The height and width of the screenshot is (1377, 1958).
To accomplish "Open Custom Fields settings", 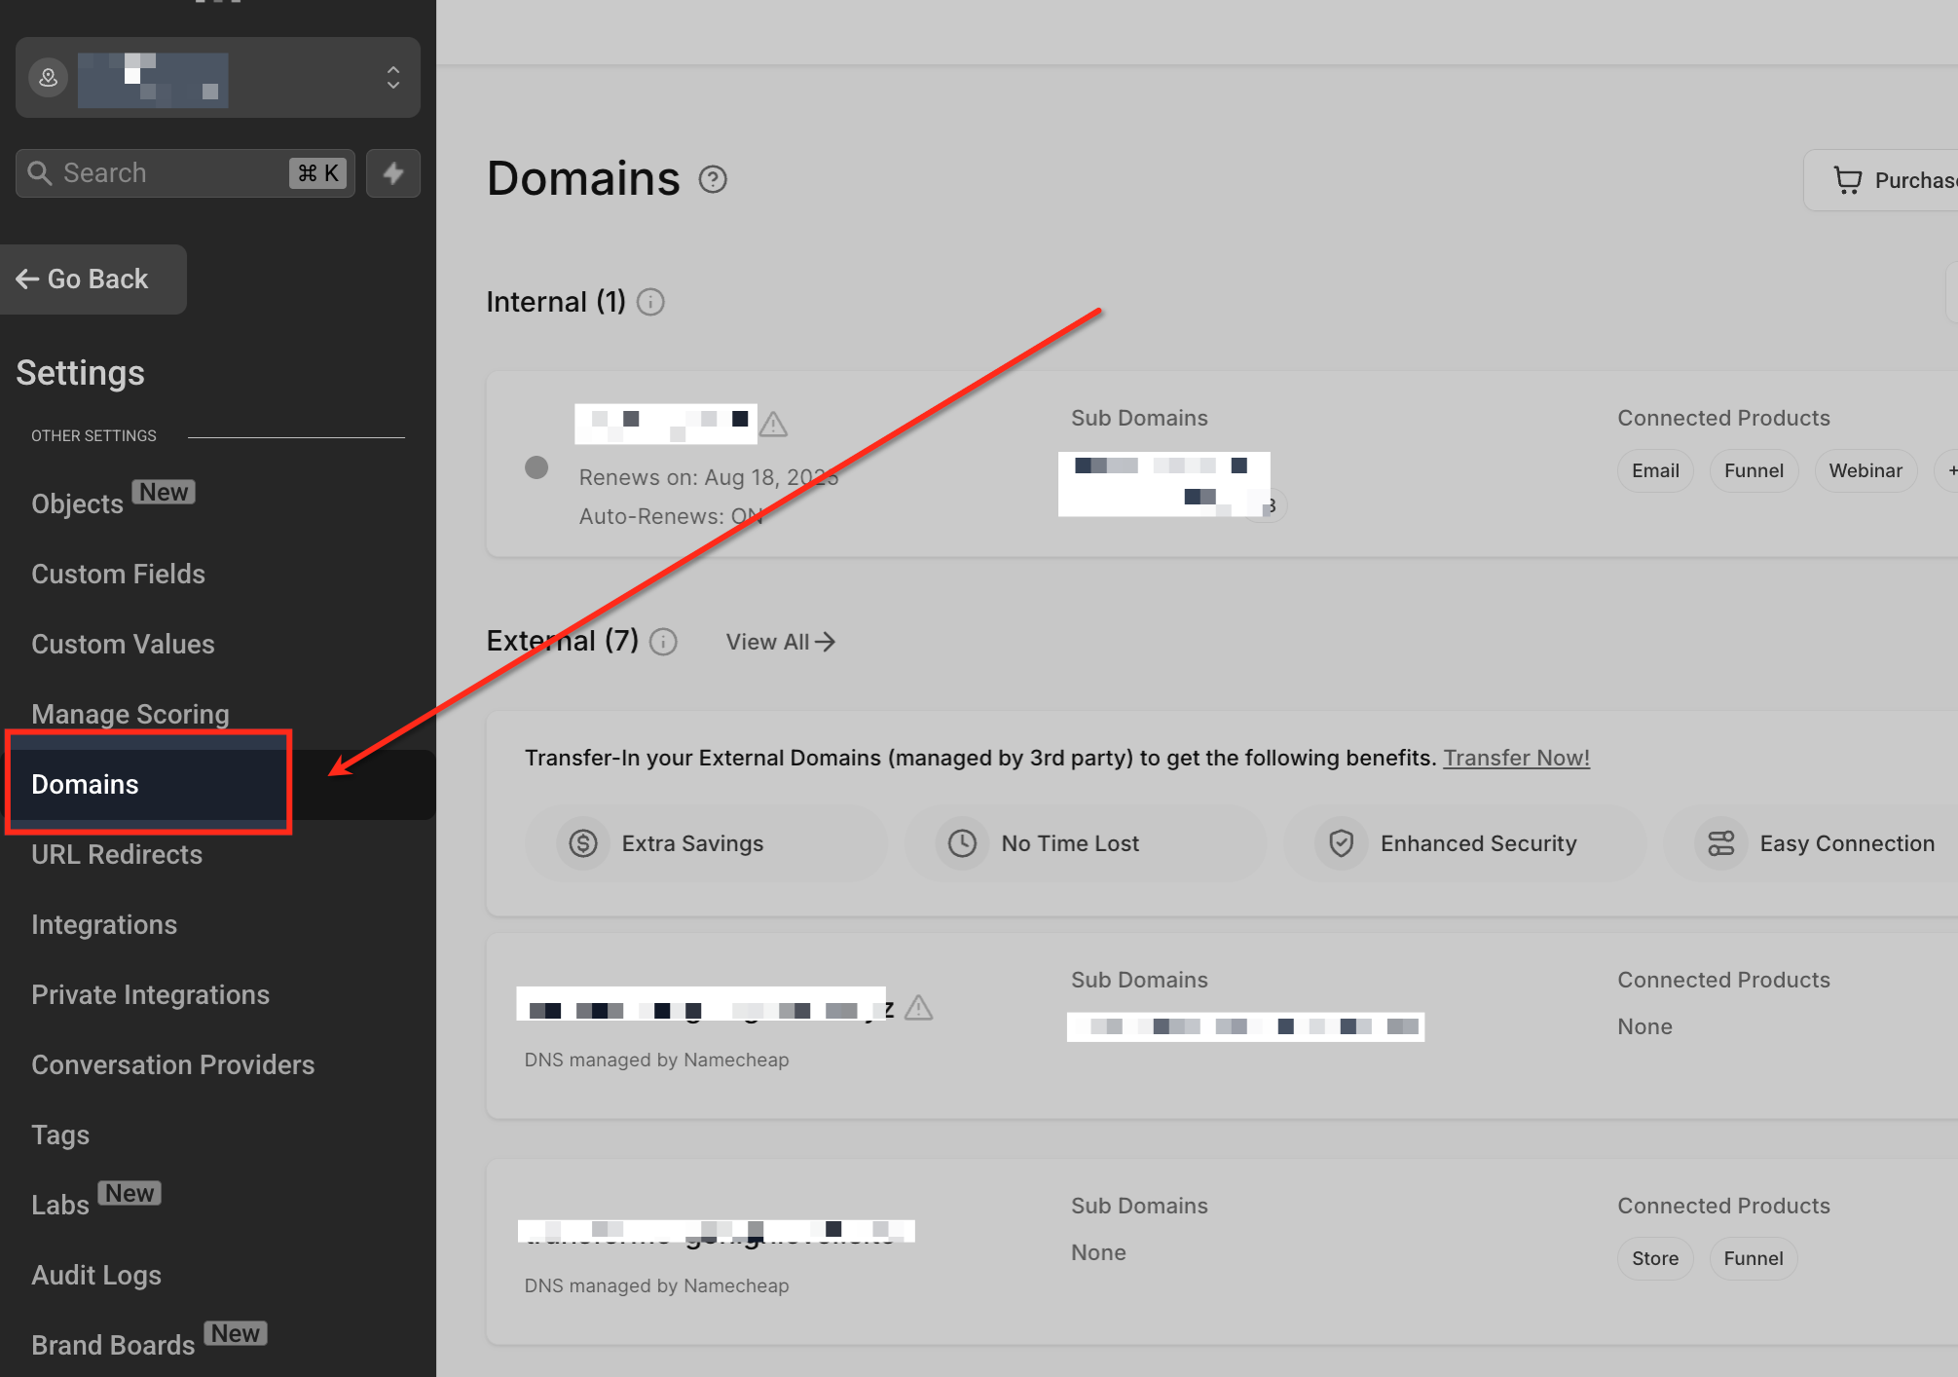I will 118,574.
